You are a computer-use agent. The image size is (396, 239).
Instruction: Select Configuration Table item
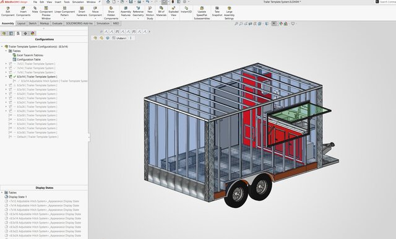click(x=27, y=59)
